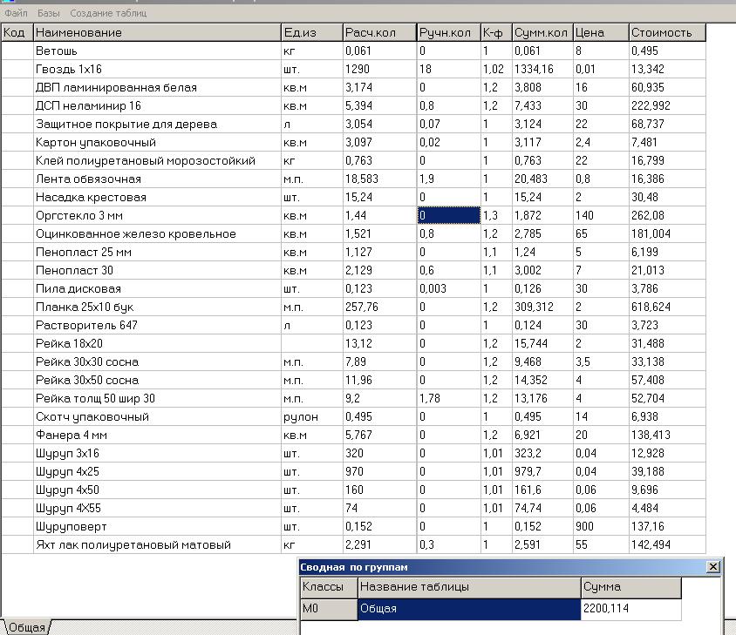Click the Код column header
736x635 pixels.
point(17,32)
